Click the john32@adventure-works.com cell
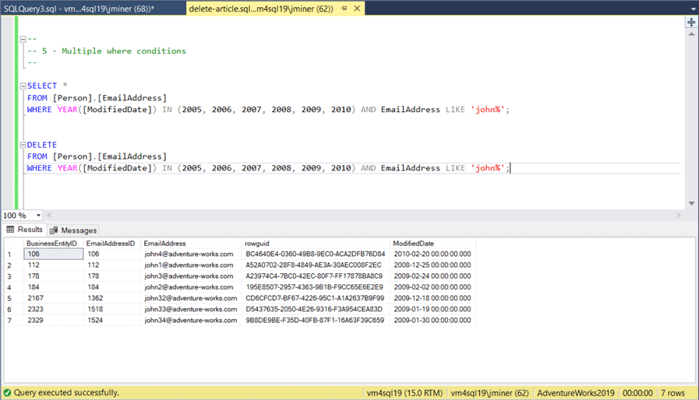 191,298
